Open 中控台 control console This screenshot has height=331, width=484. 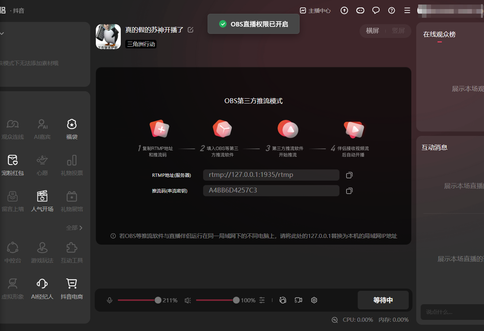12,253
